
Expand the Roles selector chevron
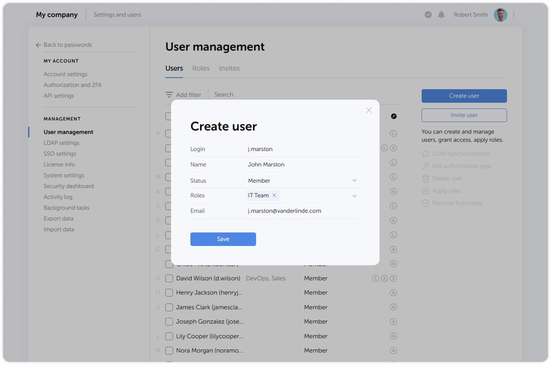pos(354,196)
